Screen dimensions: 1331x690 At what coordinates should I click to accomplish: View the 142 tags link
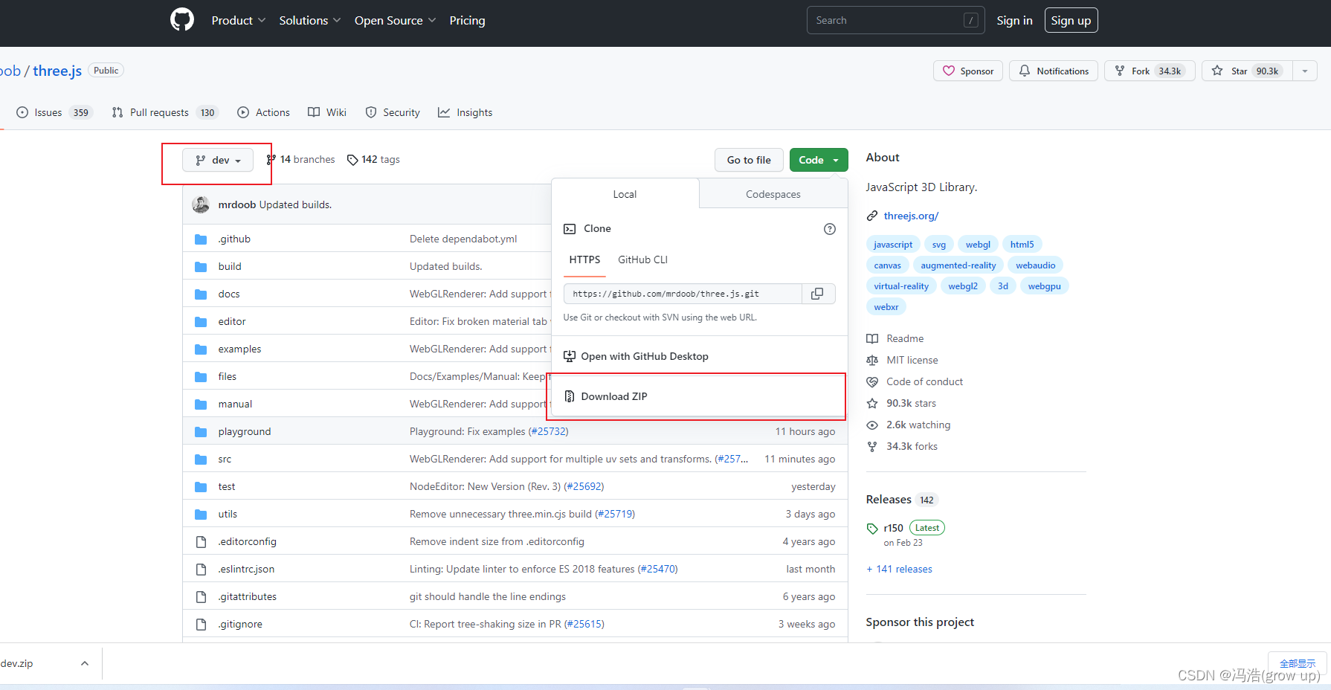coord(373,159)
